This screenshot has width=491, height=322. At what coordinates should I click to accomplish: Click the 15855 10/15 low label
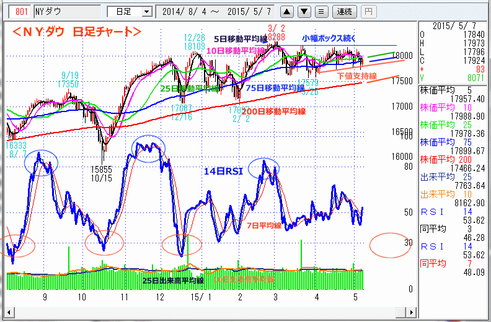click(x=102, y=174)
